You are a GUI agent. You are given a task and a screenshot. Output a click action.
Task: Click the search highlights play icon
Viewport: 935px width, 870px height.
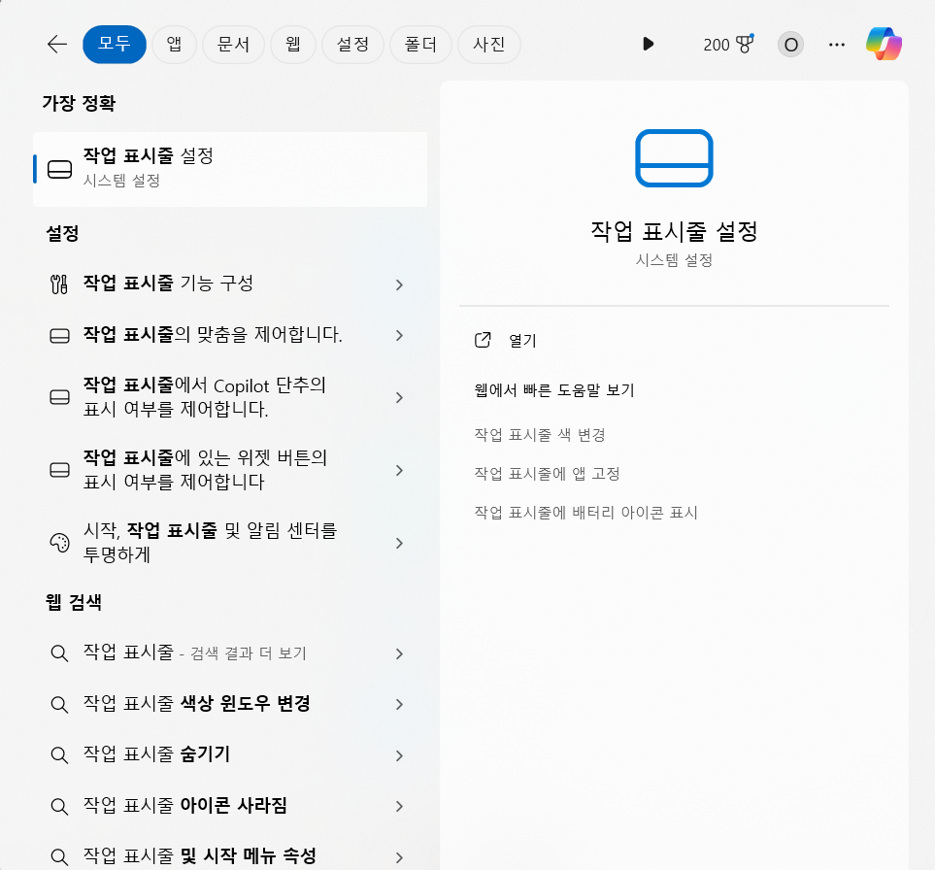click(648, 44)
